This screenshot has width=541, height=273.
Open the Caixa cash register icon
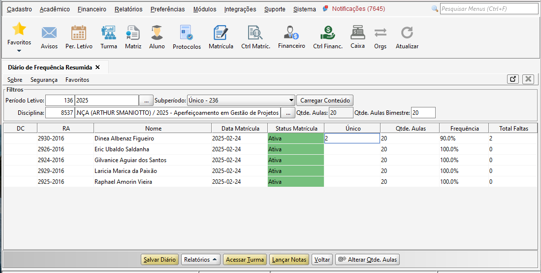(357, 33)
